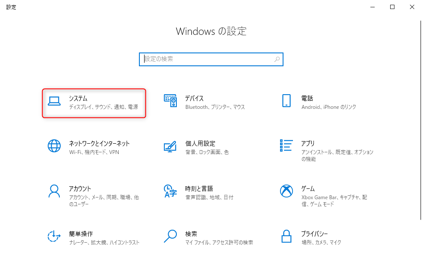This screenshot has width=422, height=265.
Task: Open ネットワークとインターネット title
Action: [x=99, y=143]
